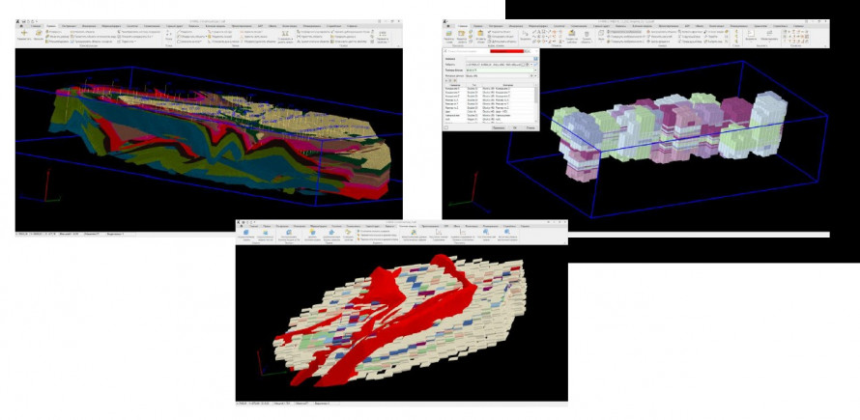Click the second large cube icon in red-wireframe window ribbon

266,233
